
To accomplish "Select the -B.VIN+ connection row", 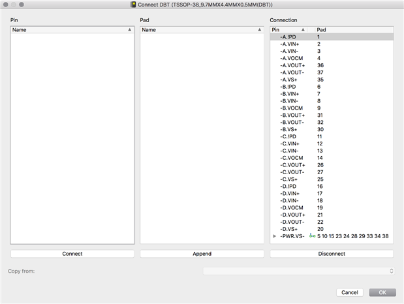I will [x=332, y=94].
